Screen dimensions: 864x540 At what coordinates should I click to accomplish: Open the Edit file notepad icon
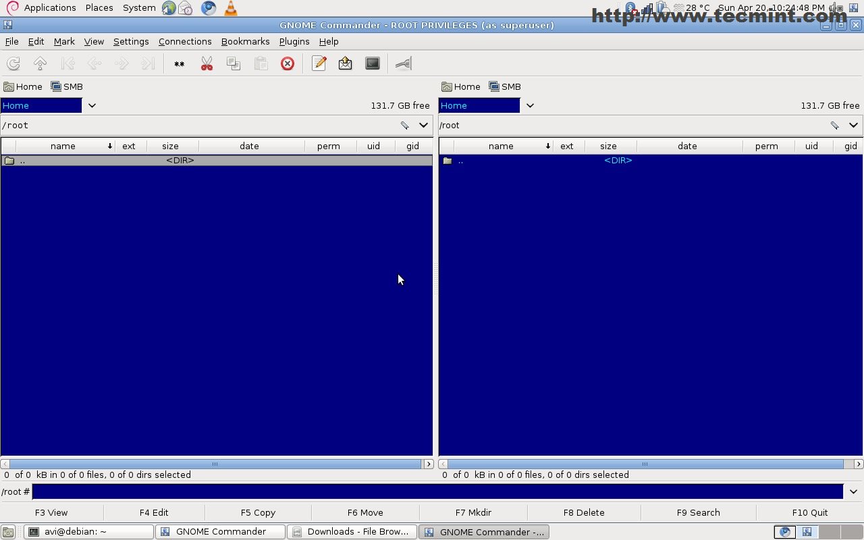(319, 63)
